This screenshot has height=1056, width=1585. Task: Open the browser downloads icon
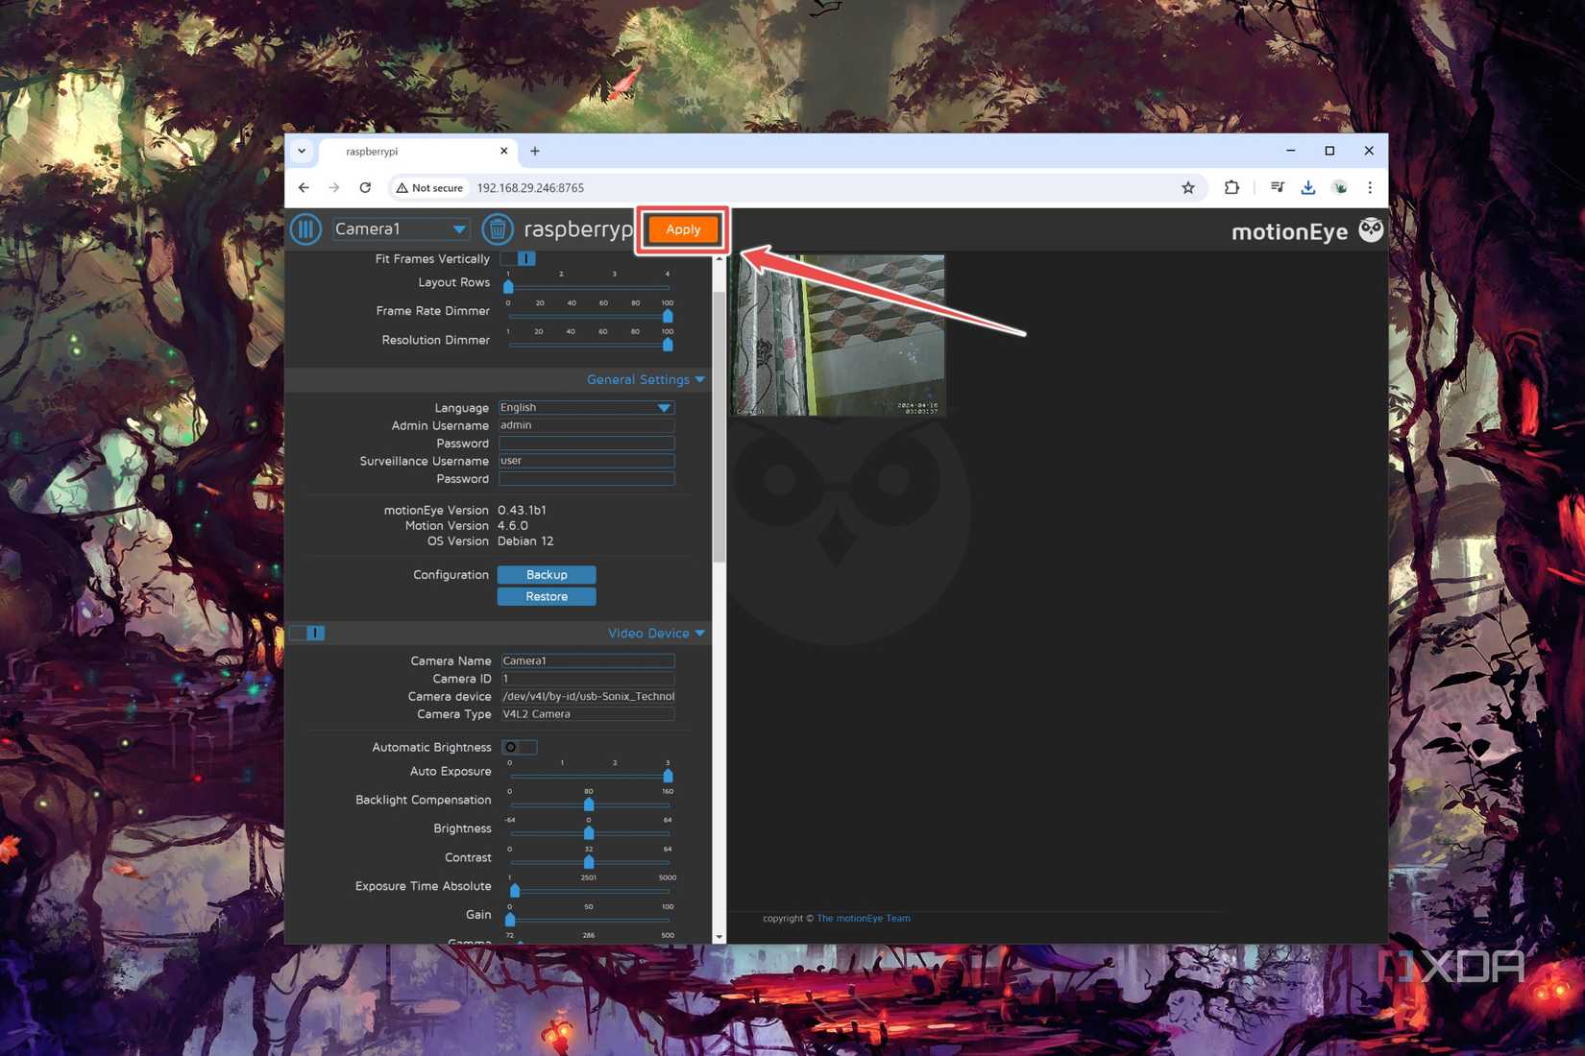click(x=1307, y=188)
